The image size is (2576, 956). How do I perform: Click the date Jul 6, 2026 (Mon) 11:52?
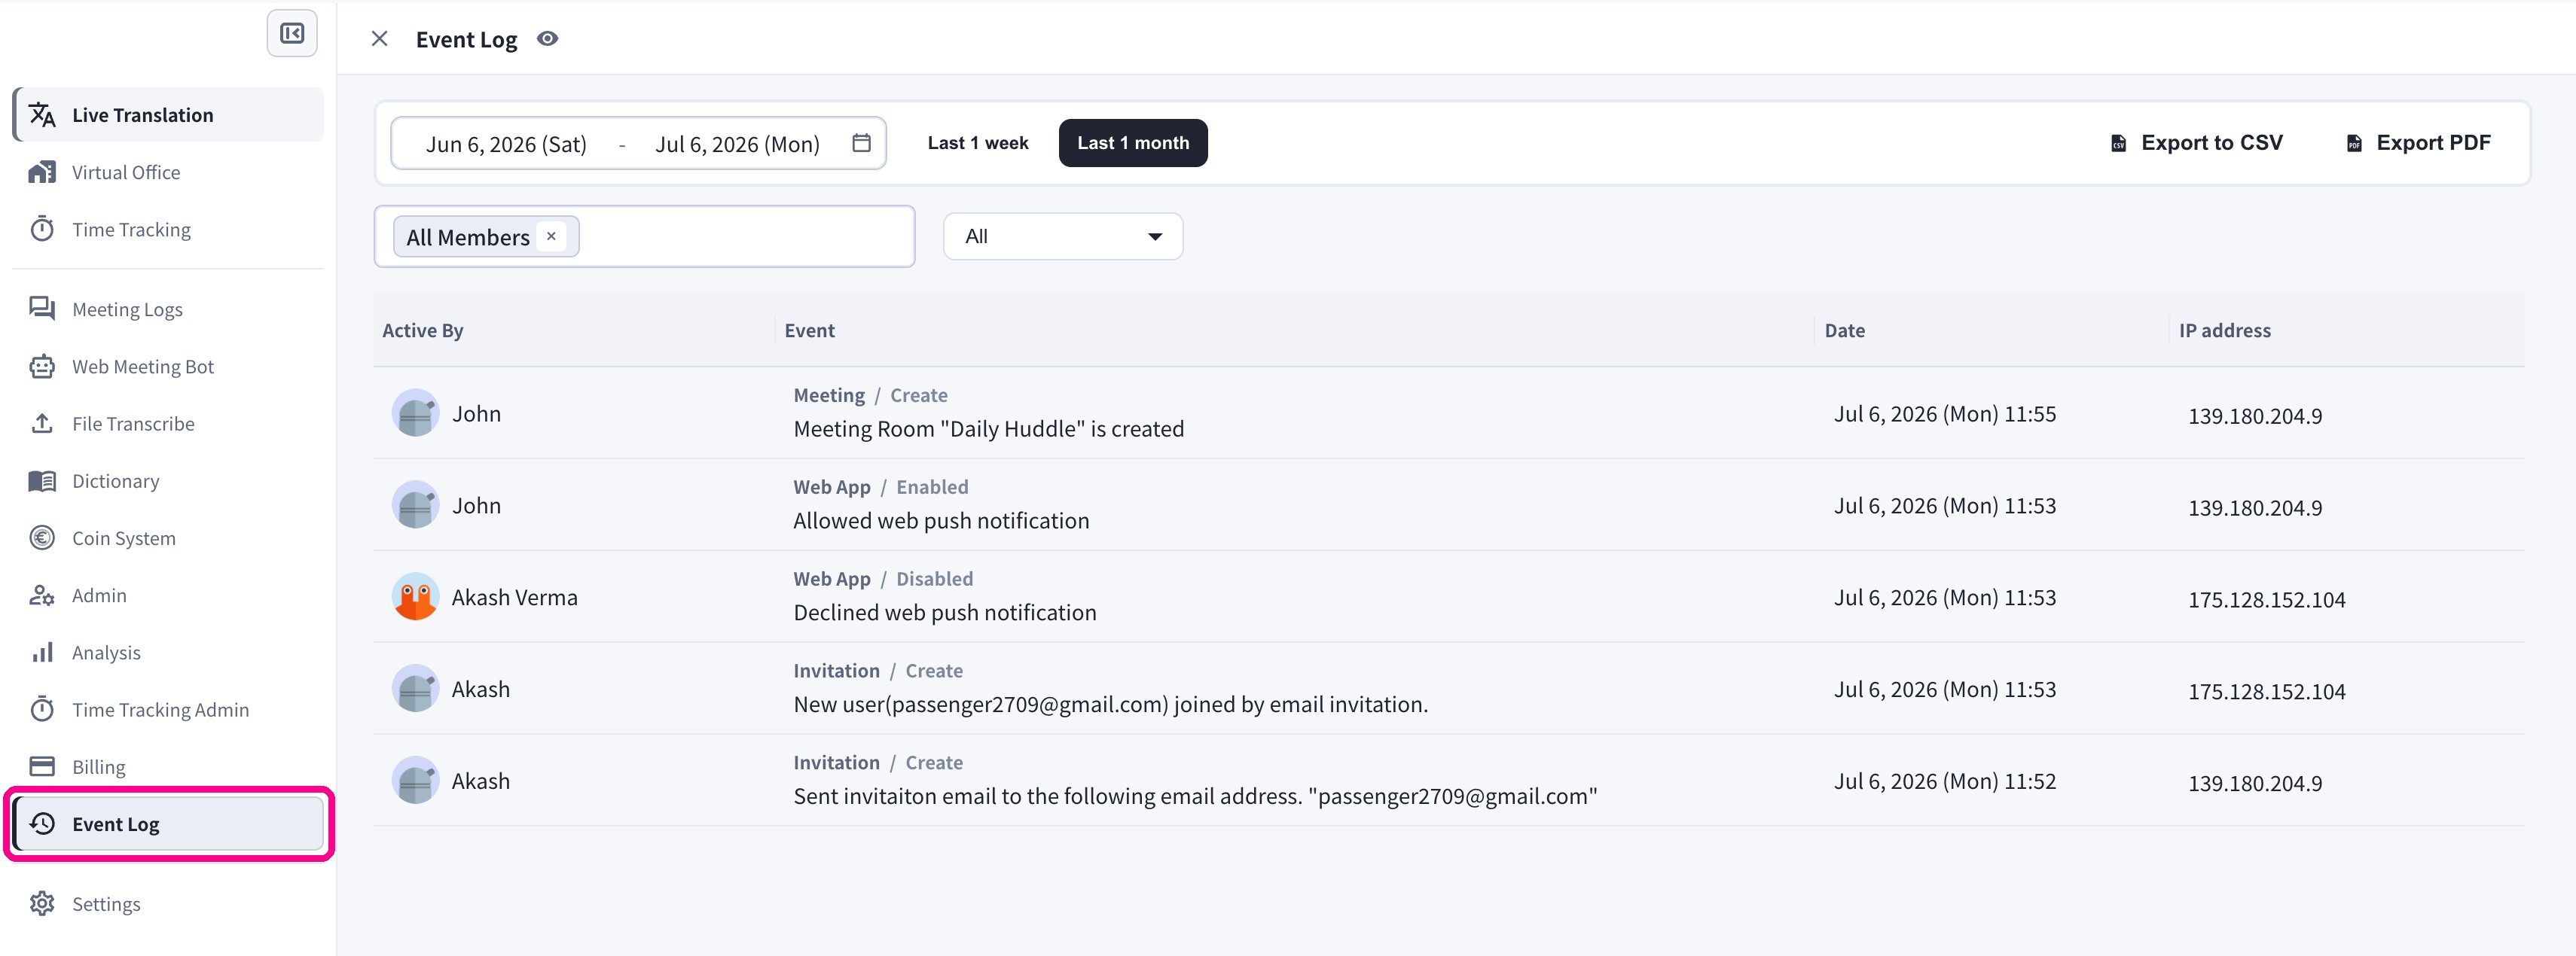(x=1945, y=781)
